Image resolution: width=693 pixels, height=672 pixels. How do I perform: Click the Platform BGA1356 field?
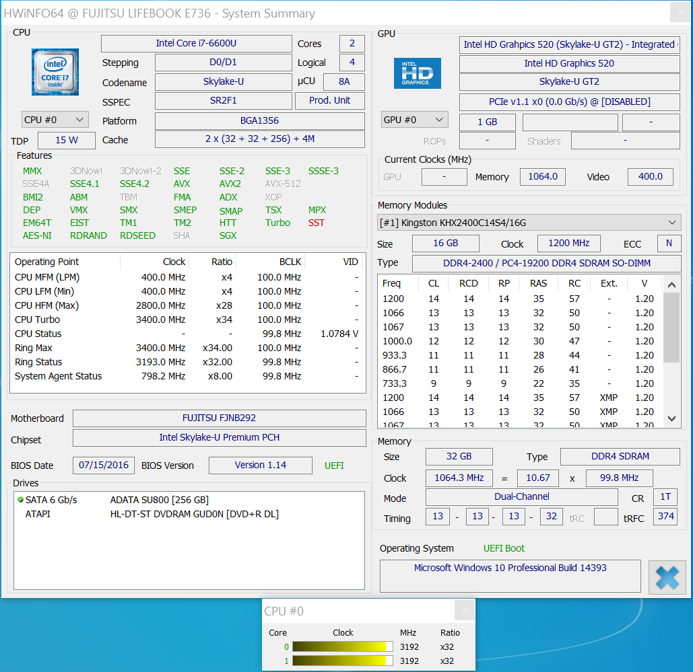(x=260, y=120)
